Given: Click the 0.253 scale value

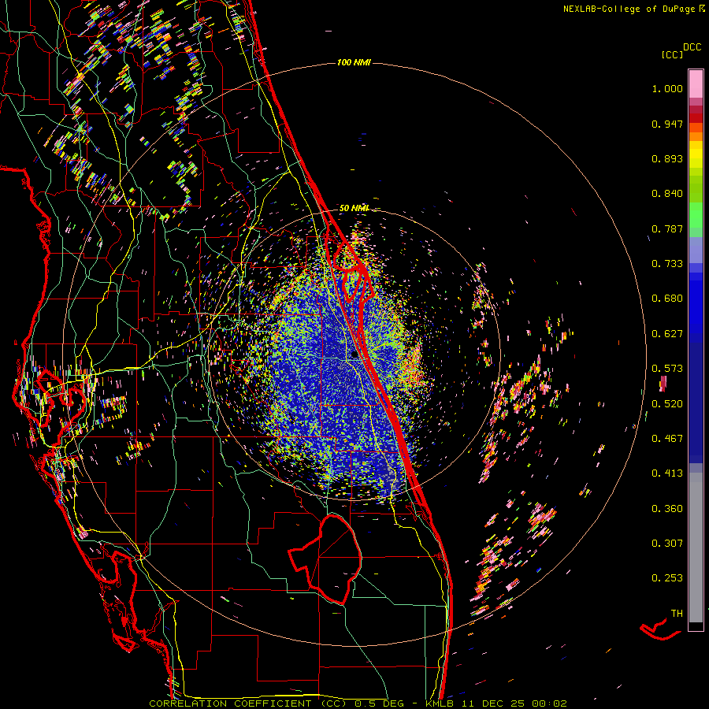Looking at the screenshot, I should tap(667, 578).
